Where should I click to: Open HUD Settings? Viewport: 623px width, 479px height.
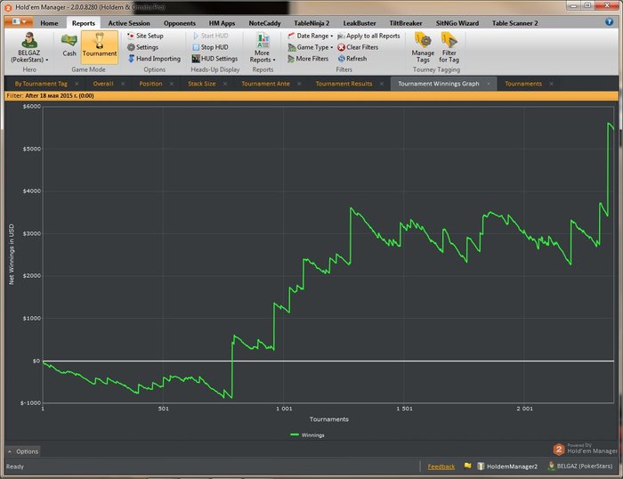coord(214,59)
